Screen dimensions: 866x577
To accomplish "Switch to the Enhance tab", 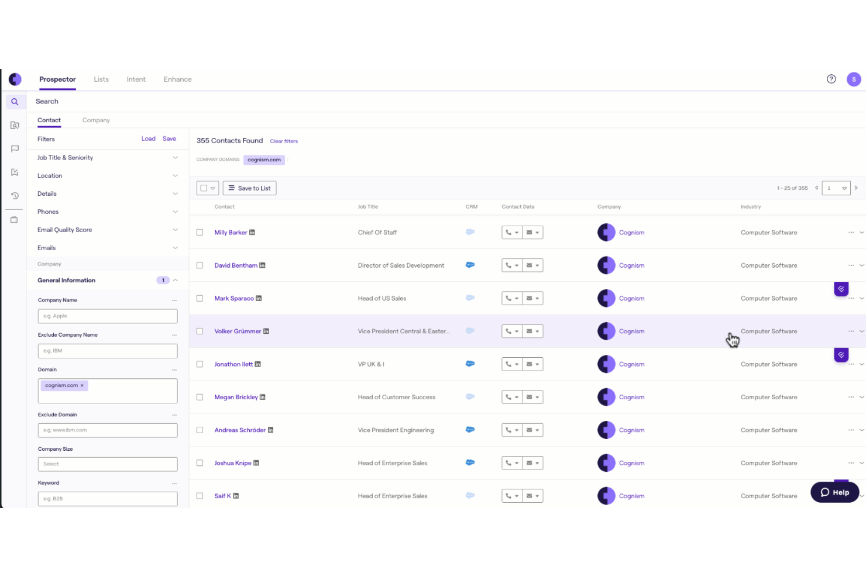I will pos(178,80).
